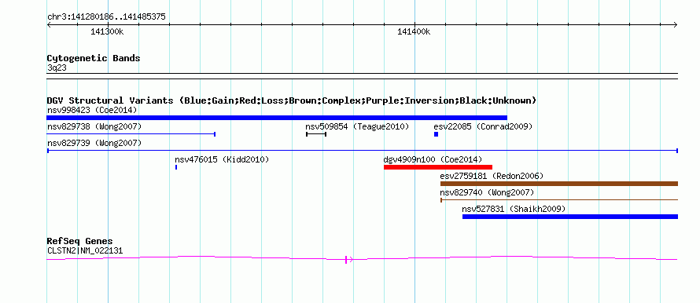Screen dimensions: 700x303
Task: Click the tiny blue nsv476015 marker
Action: [176, 167]
